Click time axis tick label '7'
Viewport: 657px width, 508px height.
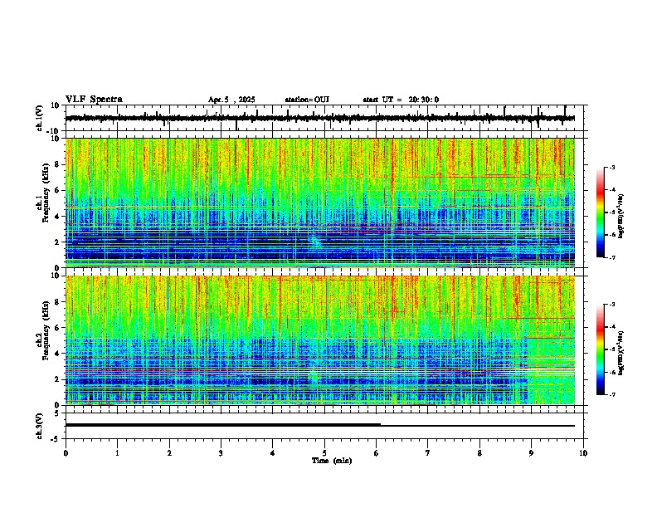[428, 453]
